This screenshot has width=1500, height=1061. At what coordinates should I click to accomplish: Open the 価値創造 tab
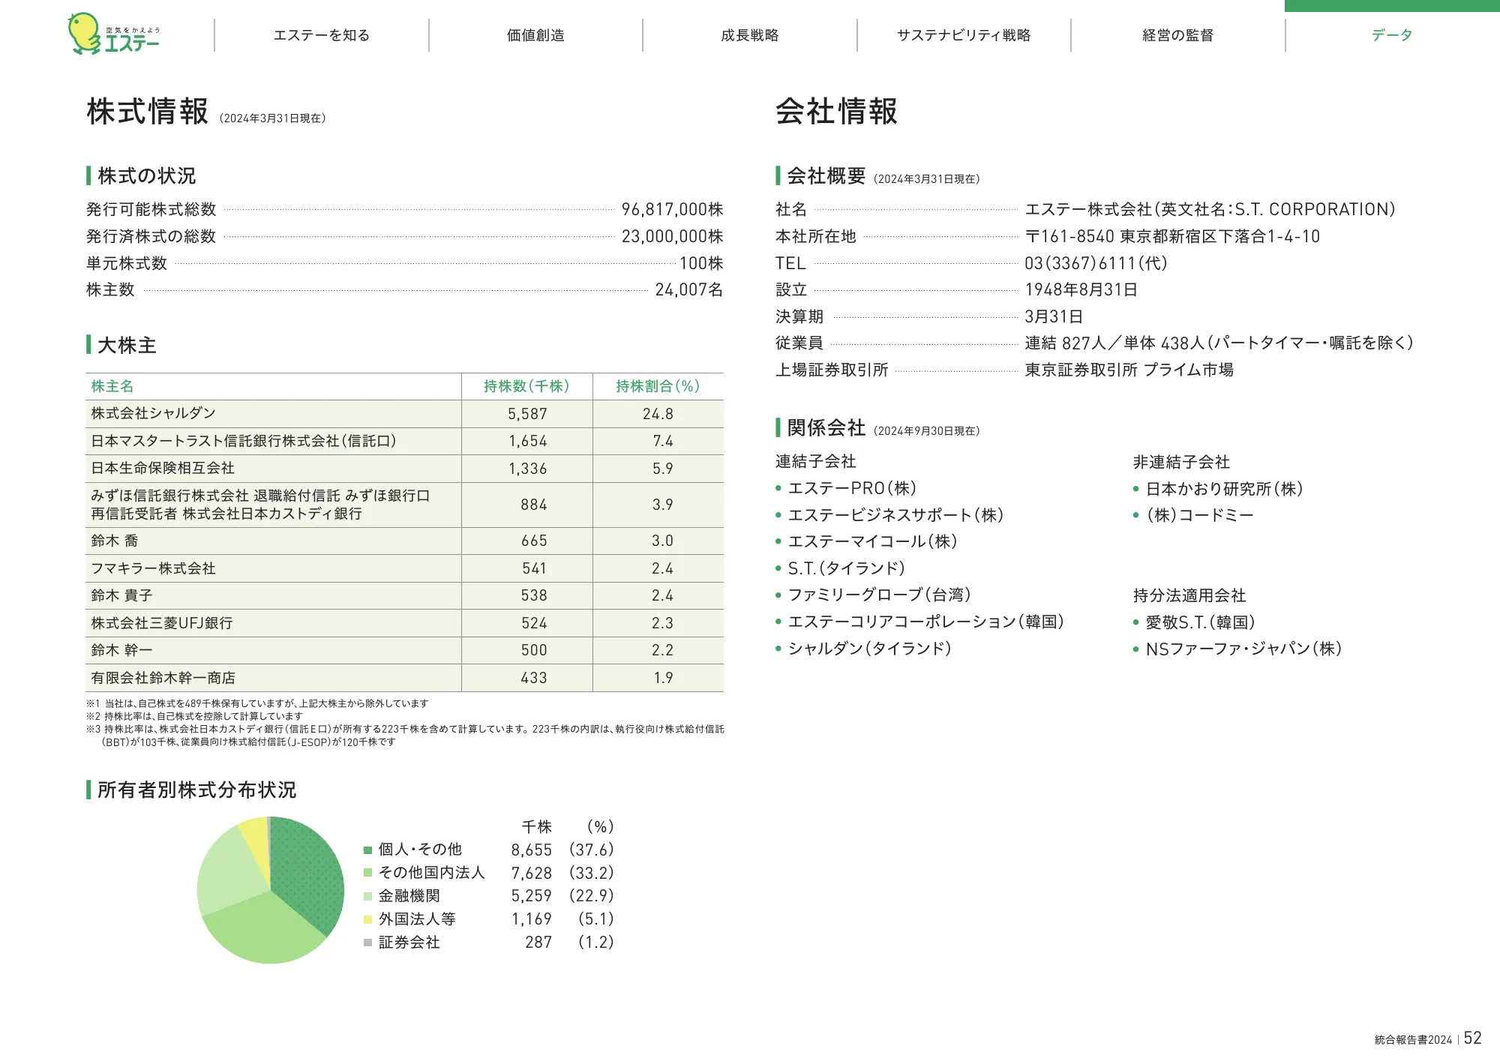535,35
